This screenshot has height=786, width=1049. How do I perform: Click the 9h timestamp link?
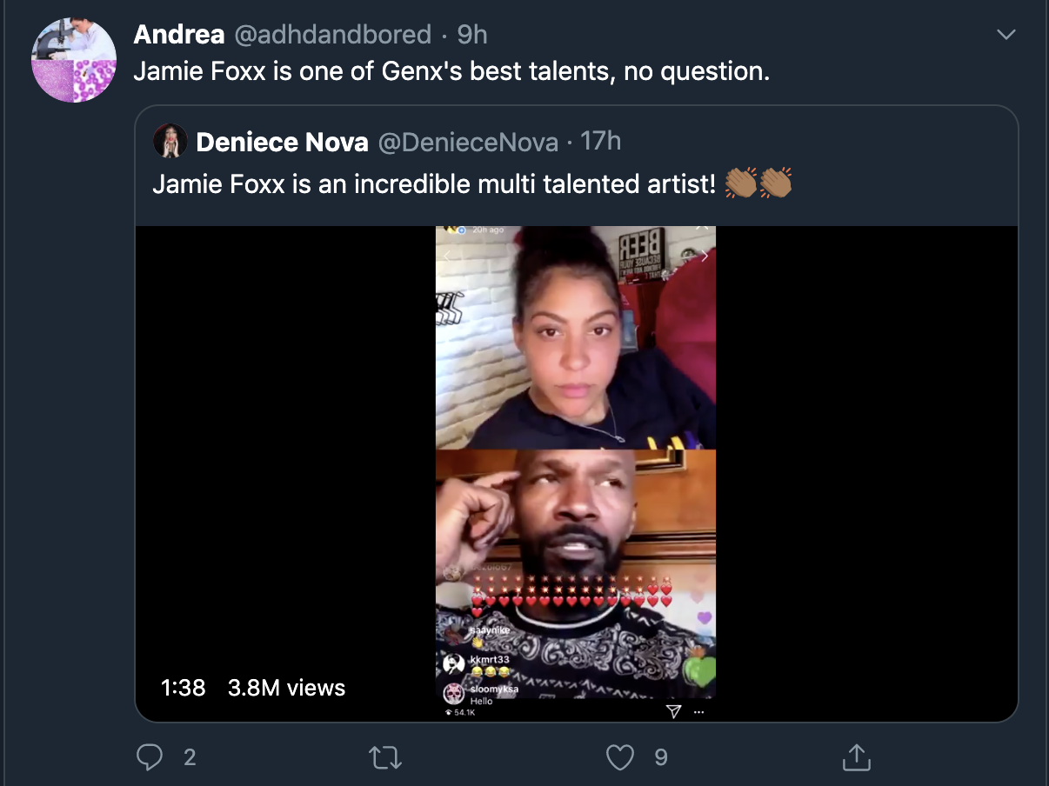472,35
